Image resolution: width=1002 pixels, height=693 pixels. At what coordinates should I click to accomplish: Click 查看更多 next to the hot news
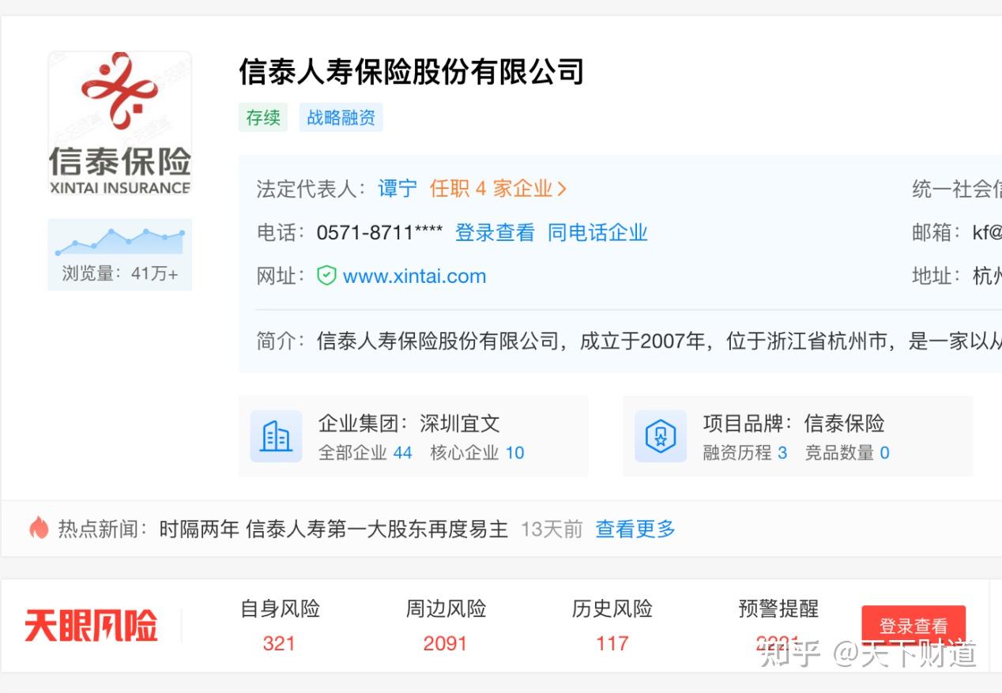635,529
